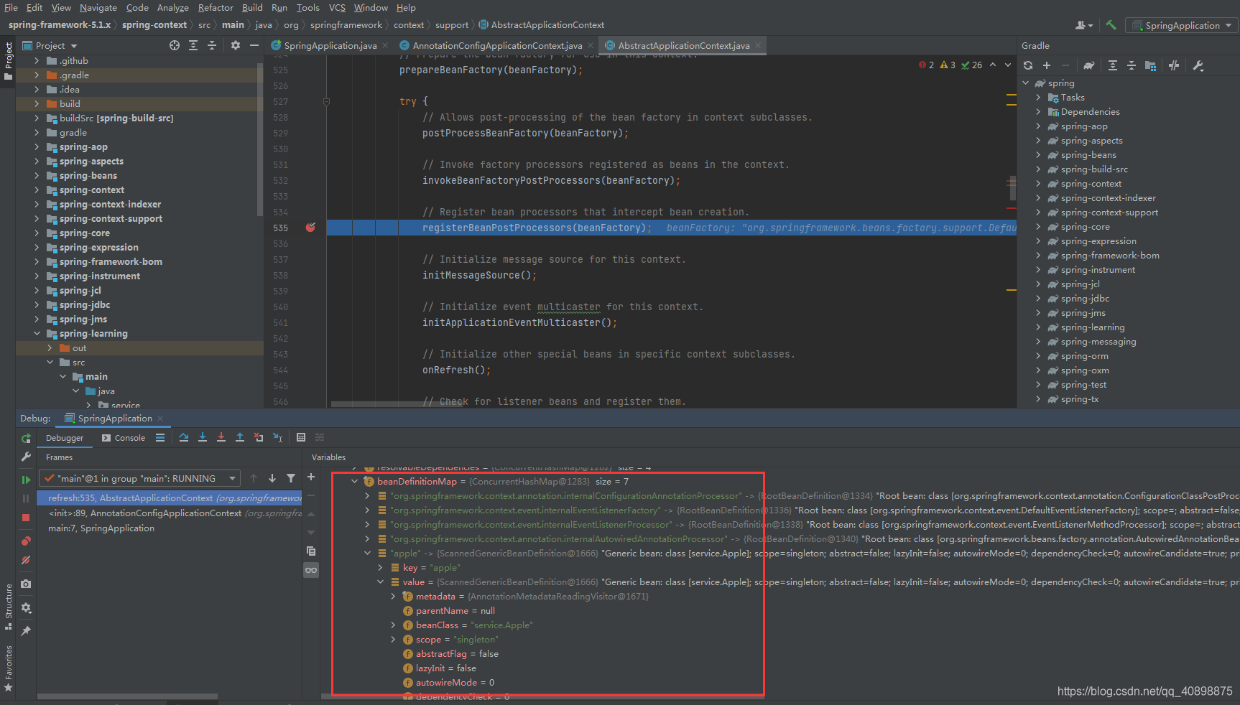This screenshot has width=1240, height=705.
Task: Reload all Gradle projects
Action: [x=1028, y=65]
